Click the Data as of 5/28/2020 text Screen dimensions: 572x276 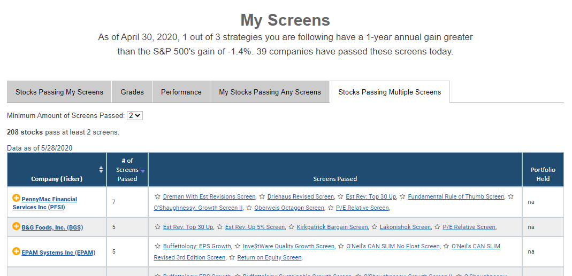tap(40, 148)
